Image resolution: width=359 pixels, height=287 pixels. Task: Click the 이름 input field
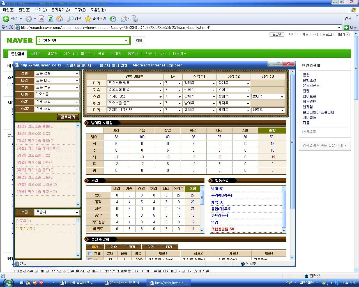(57, 94)
